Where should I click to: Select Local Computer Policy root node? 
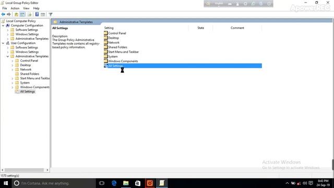coord(21,21)
